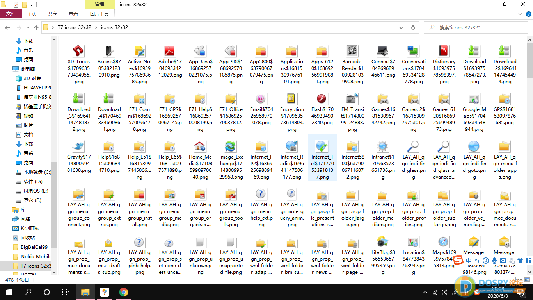Open 控制面板 in navigation pane
Image resolution: width=533 pixels, height=300 pixels.
tap(26, 228)
